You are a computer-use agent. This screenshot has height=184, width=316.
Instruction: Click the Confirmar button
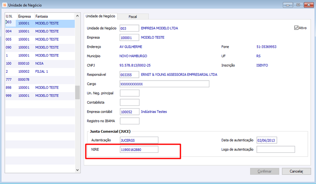[x=264, y=171]
